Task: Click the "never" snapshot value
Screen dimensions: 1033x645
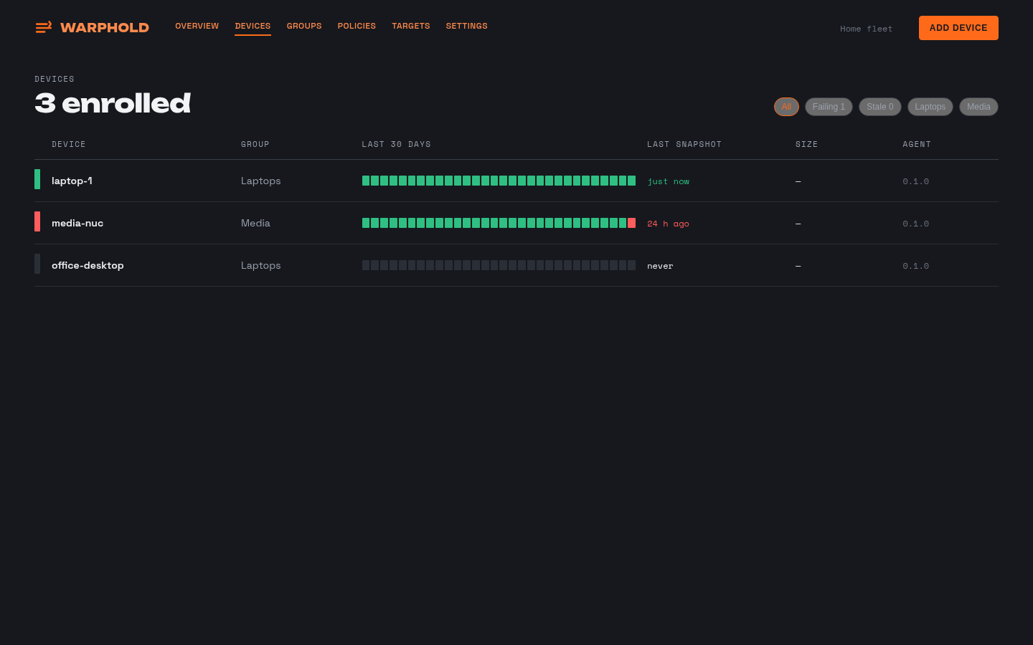Action: 660,266
